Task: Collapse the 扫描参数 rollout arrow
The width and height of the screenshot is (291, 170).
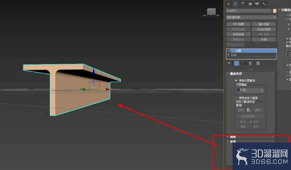Action: pos(279,10)
